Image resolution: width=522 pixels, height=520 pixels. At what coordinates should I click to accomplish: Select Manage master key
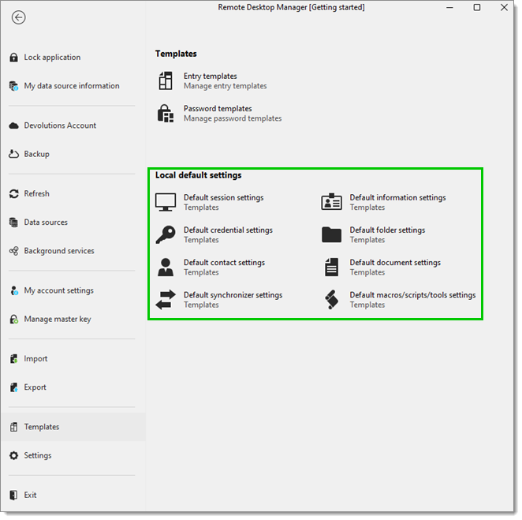pos(73,319)
